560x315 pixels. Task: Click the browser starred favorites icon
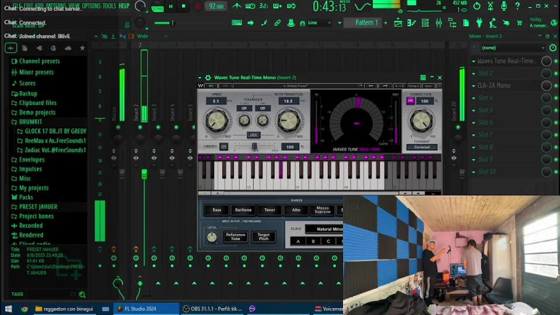(x=82, y=48)
